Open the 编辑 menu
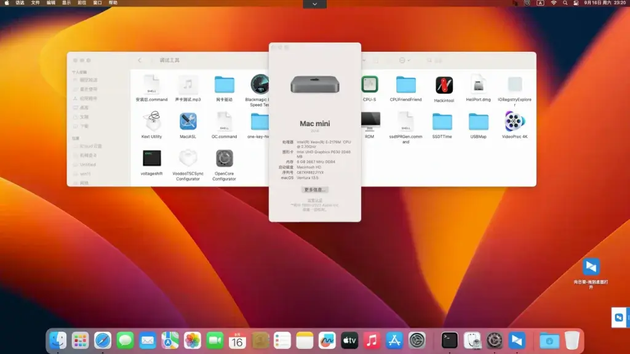Viewport: 630px width, 354px height. (51, 3)
